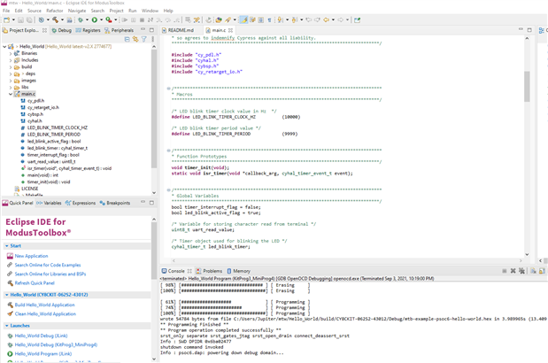Expand the Includes tree node

(11, 60)
